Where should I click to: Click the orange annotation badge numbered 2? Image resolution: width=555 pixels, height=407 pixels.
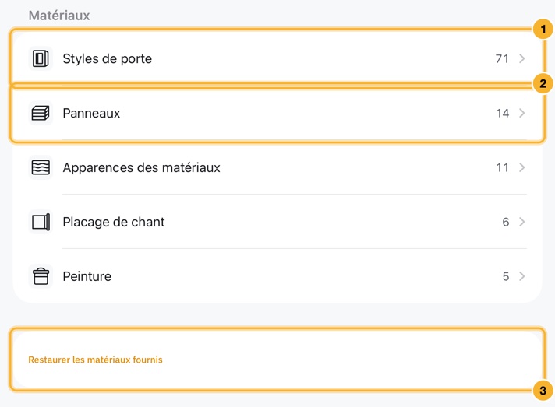pyautogui.click(x=543, y=84)
